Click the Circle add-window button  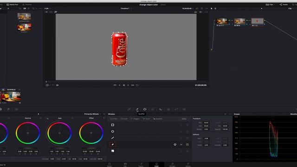pyautogui.click(x=124, y=119)
